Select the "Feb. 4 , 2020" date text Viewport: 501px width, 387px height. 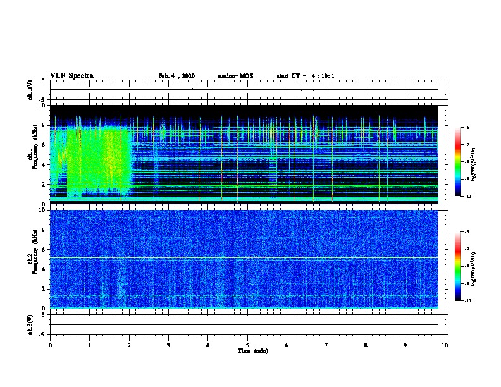tap(176, 76)
